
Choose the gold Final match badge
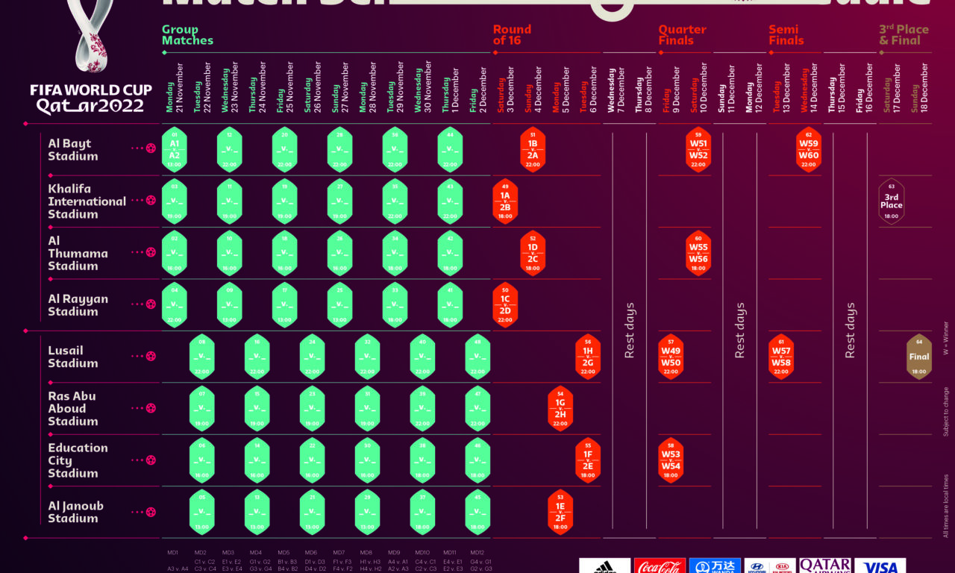[x=919, y=357]
